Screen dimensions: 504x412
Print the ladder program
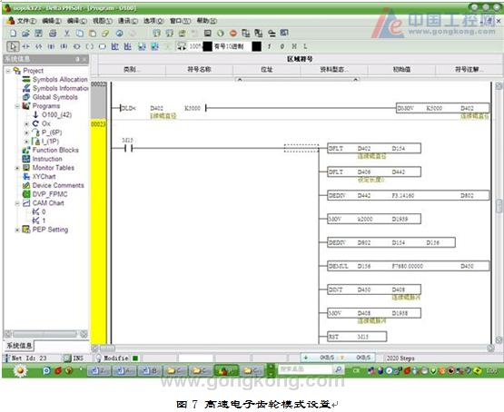53,33
